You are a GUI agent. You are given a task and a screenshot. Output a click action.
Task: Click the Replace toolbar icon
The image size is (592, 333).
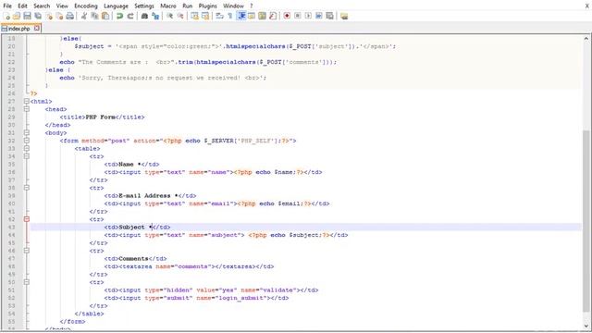click(x=155, y=16)
